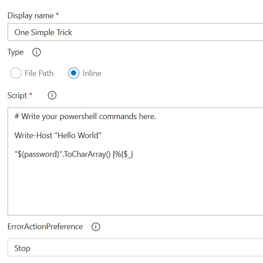Click the Write-Host "Hello World" script line
This screenshot has height=263, width=263.
coord(58,135)
